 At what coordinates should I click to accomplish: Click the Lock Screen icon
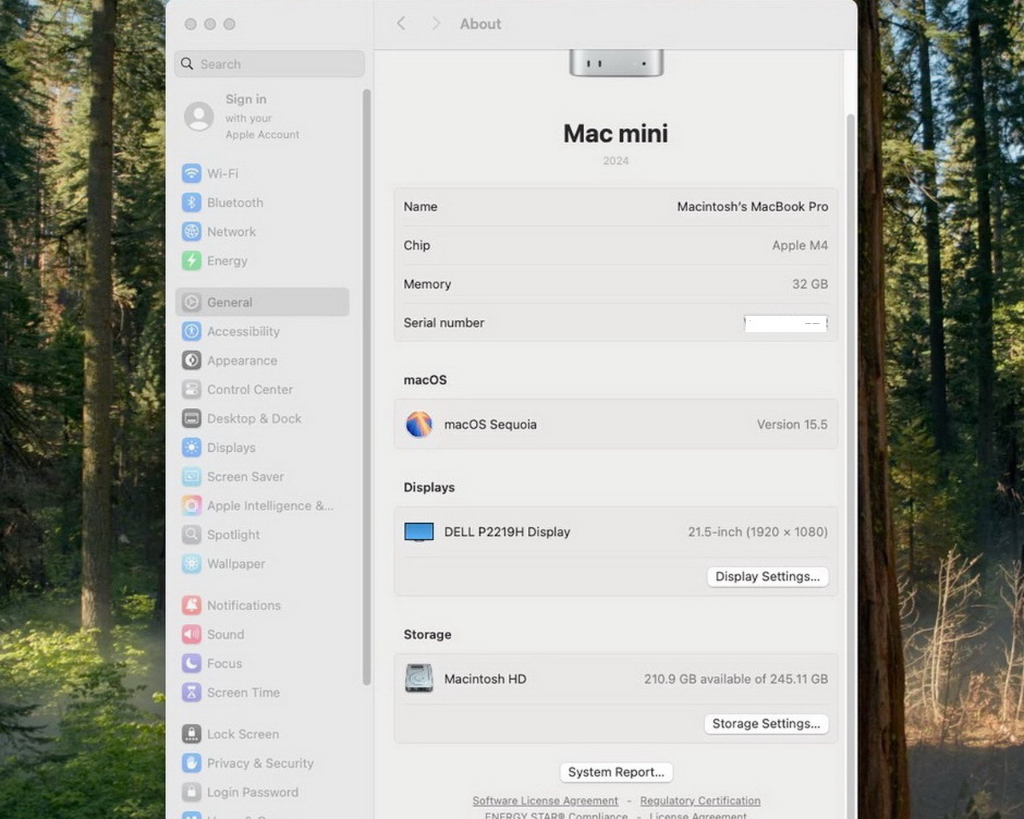coord(191,734)
